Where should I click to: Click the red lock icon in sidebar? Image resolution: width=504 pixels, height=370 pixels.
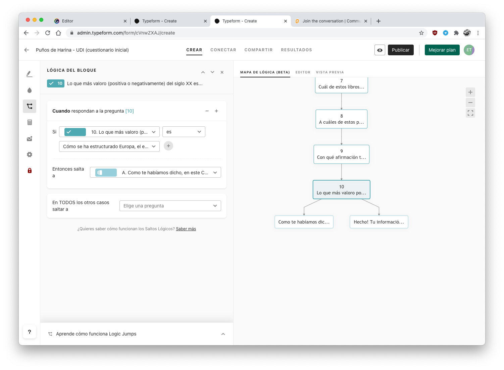[30, 170]
